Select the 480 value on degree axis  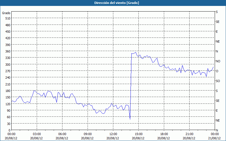click(x=8, y=25)
